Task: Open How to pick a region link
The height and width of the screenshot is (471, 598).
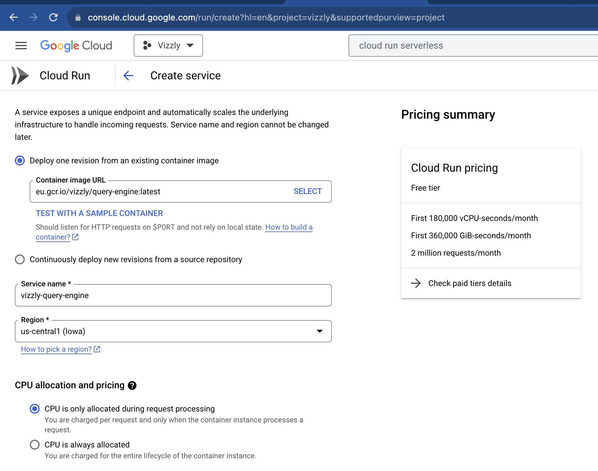Action: point(56,349)
